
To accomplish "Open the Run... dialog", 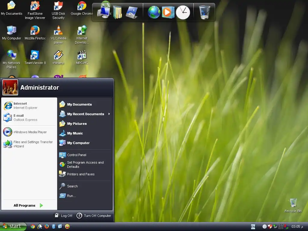I will click(x=85, y=196).
